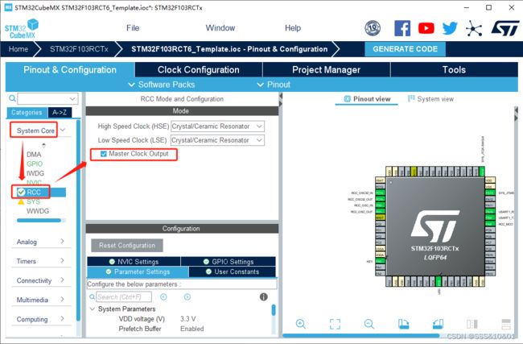Open the High Speed Clock (HSE) dropdown

217,126
